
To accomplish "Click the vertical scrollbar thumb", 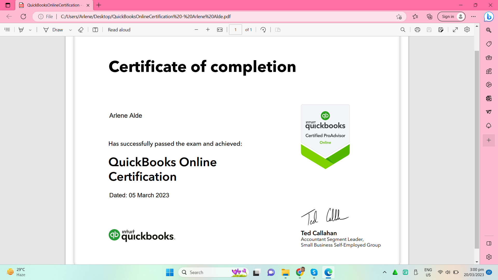I will click(x=477, y=150).
